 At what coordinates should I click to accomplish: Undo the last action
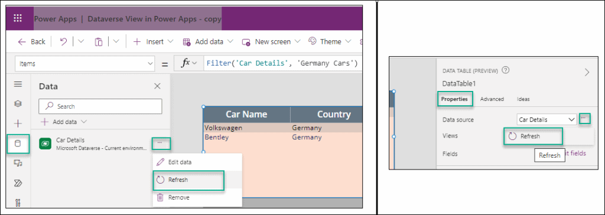[64, 42]
